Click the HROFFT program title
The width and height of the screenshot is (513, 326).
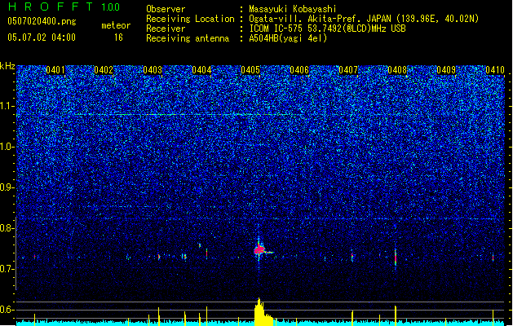pos(51,7)
